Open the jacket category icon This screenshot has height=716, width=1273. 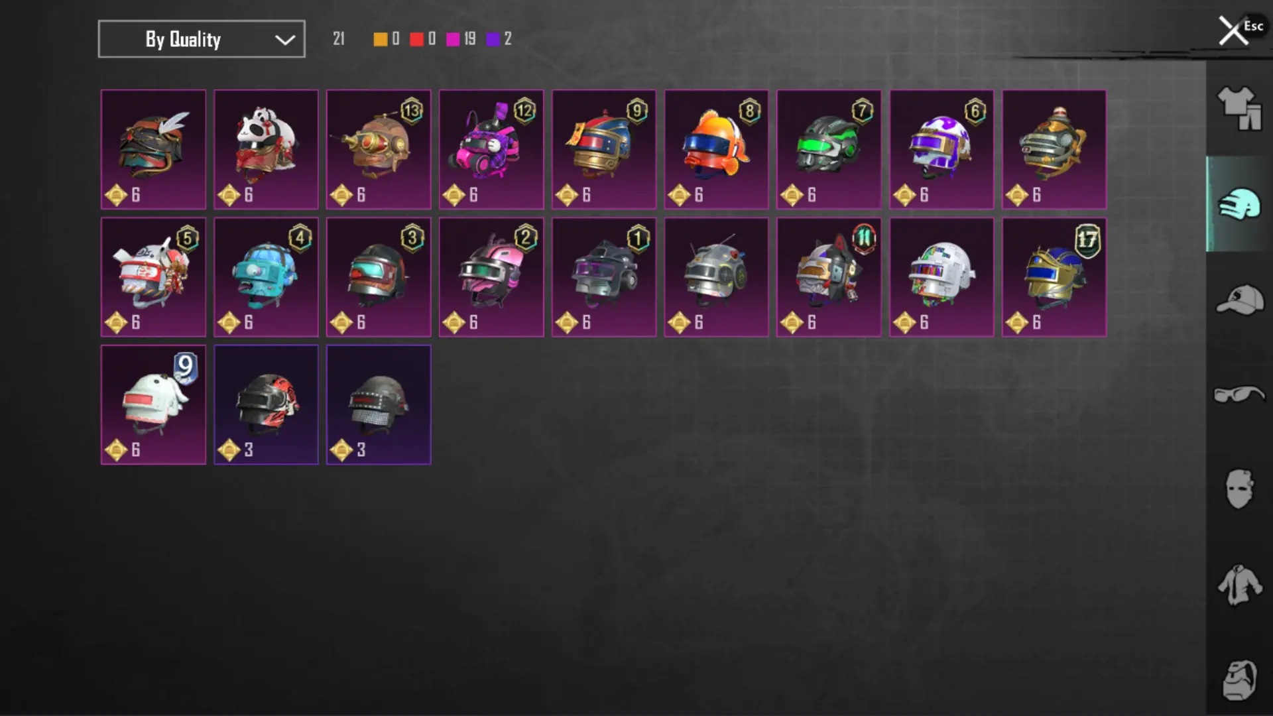pyautogui.click(x=1239, y=585)
